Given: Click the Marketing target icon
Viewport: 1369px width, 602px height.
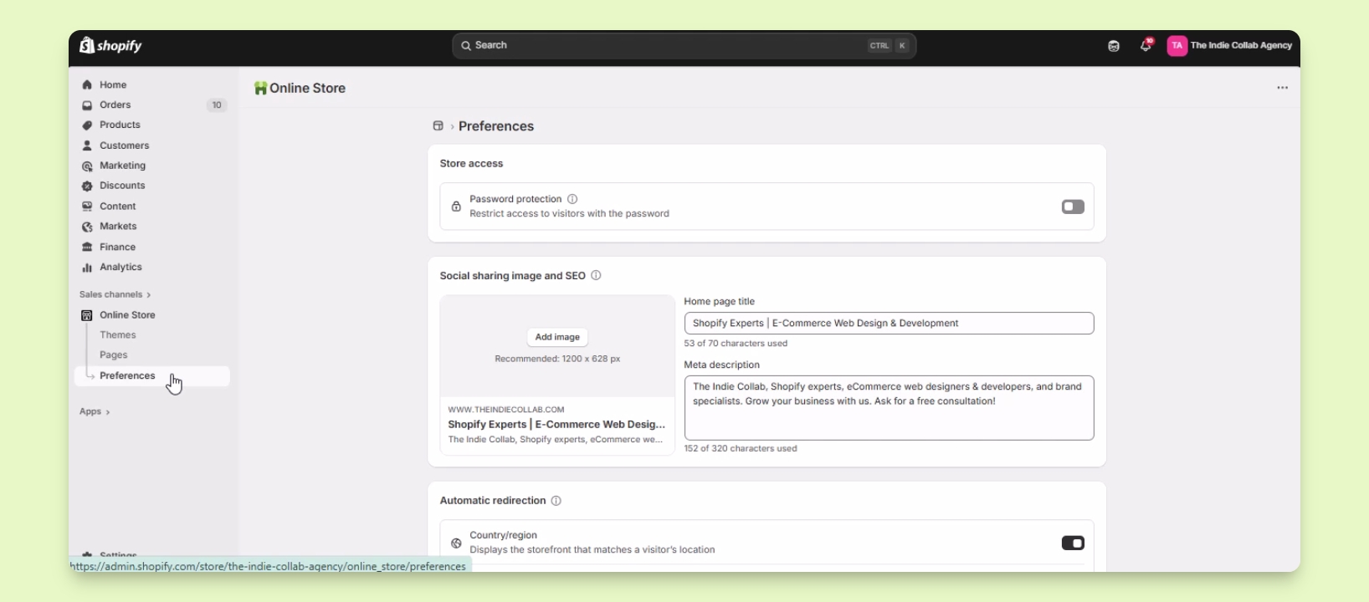Looking at the screenshot, I should pos(87,166).
